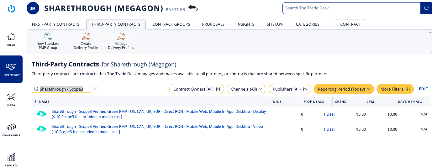The image size is (432, 168).
Task: Sort by the CPM column header
Action: (379, 102)
